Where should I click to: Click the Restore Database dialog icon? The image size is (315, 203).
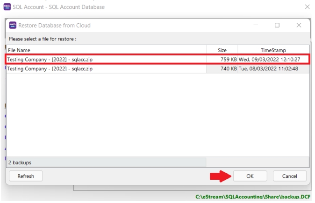pyautogui.click(x=12, y=25)
